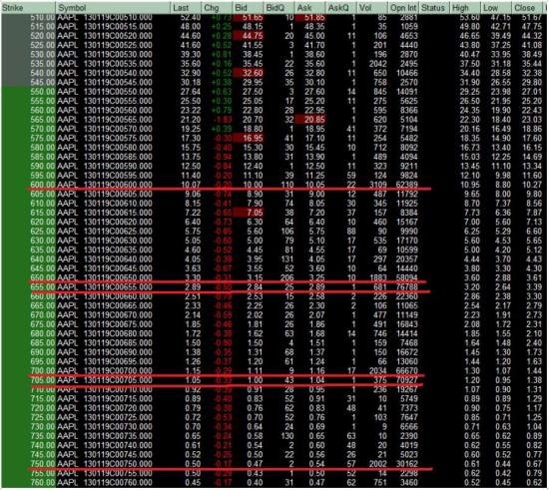Sort by the Bid column header

(x=248, y=8)
